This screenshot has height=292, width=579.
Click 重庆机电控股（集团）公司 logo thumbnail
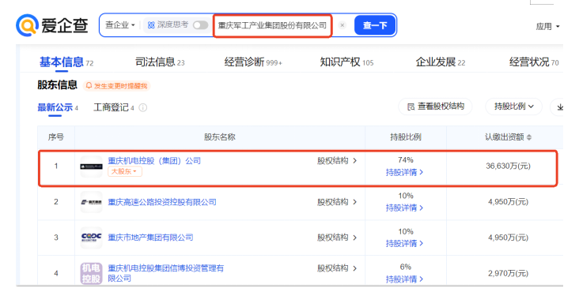(91, 167)
